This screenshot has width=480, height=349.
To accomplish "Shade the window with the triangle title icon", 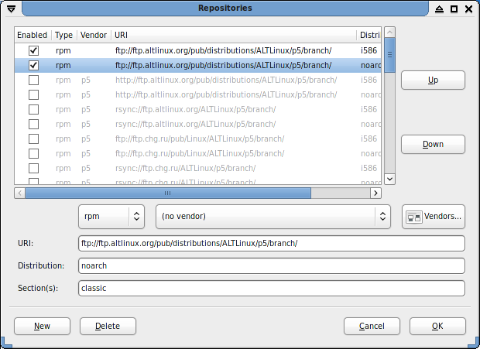I will (x=439, y=9).
